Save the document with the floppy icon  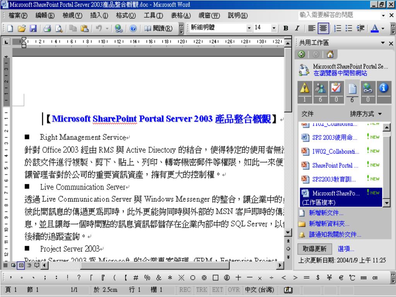pos(33,28)
